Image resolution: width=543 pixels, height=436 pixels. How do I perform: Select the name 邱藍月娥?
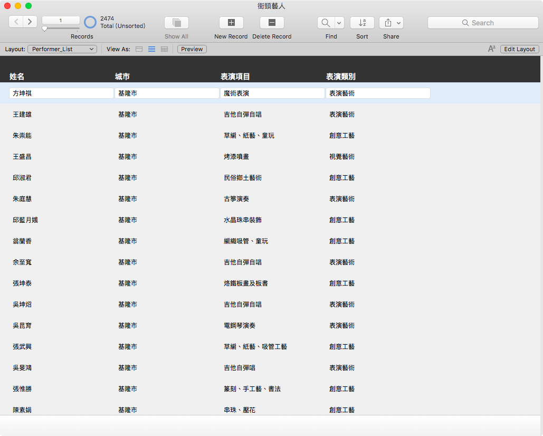(25, 220)
